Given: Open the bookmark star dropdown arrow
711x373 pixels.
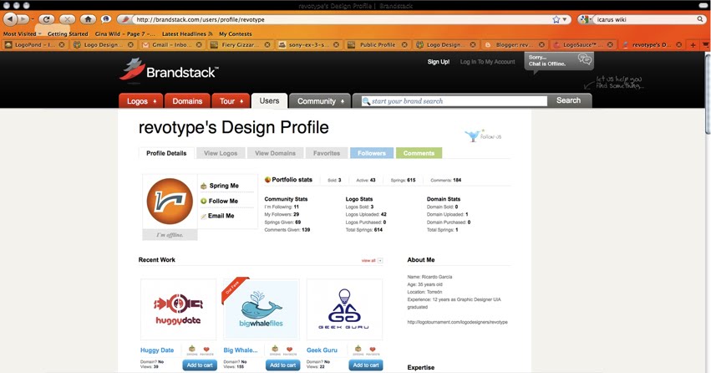Looking at the screenshot, I should coord(565,19).
